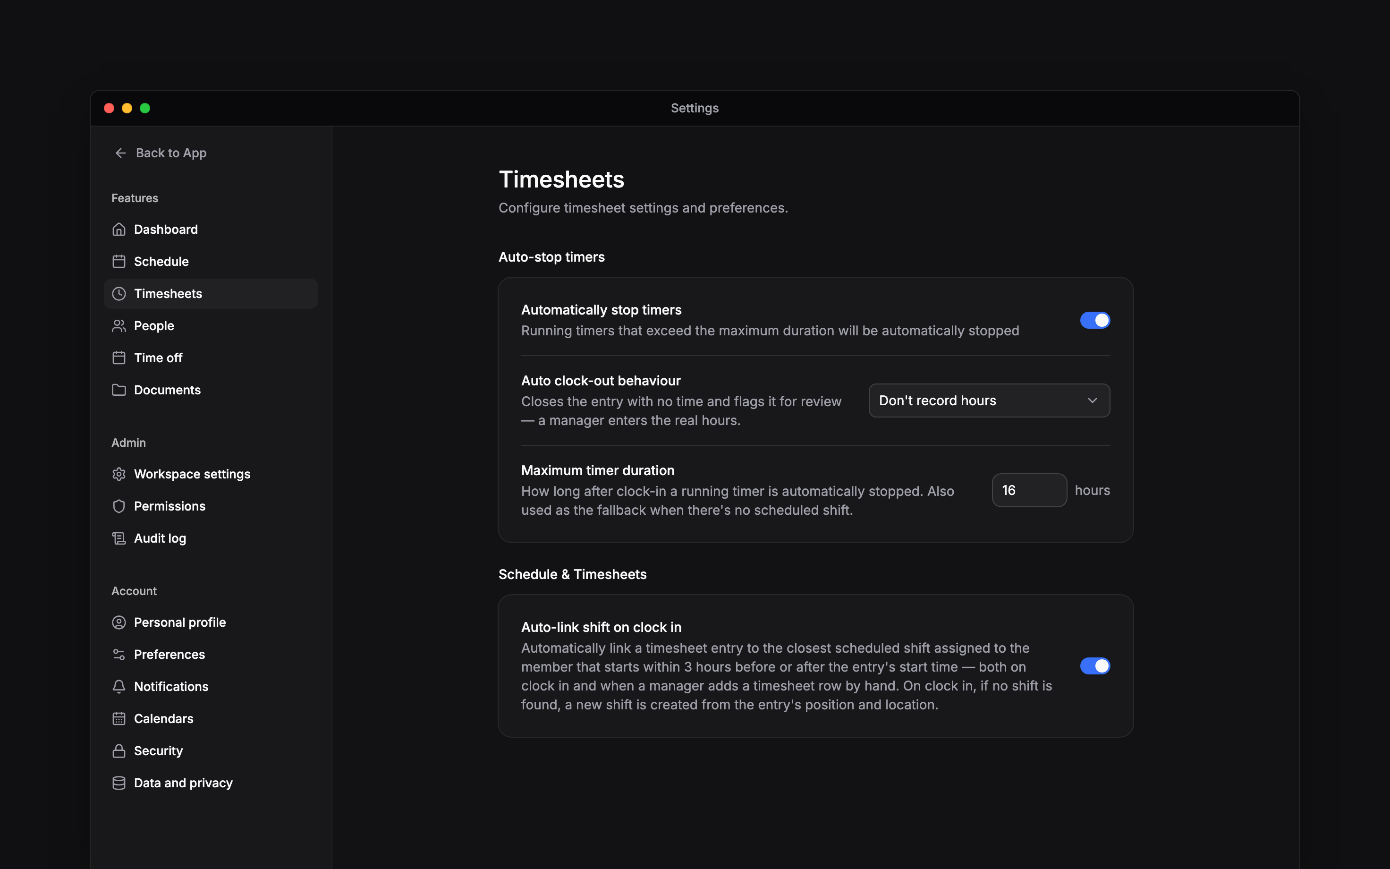Return via Back to App link

tap(160, 153)
